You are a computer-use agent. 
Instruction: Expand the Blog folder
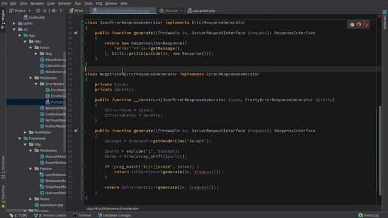click(x=36, y=54)
